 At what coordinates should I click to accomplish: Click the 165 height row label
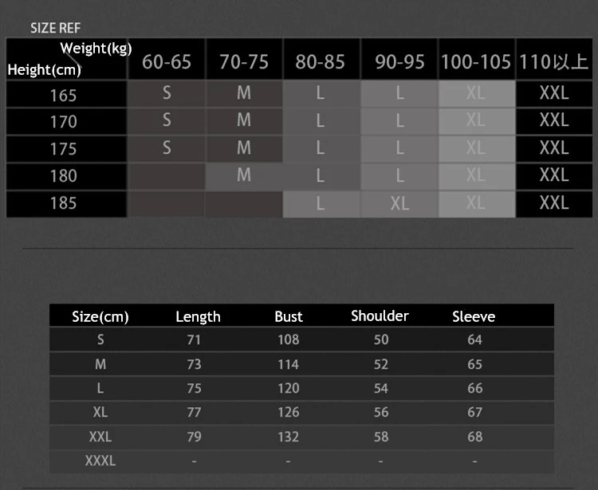coord(64,96)
